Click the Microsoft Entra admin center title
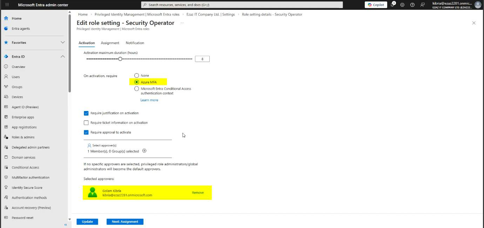This screenshot has height=228, width=484. (43, 5)
